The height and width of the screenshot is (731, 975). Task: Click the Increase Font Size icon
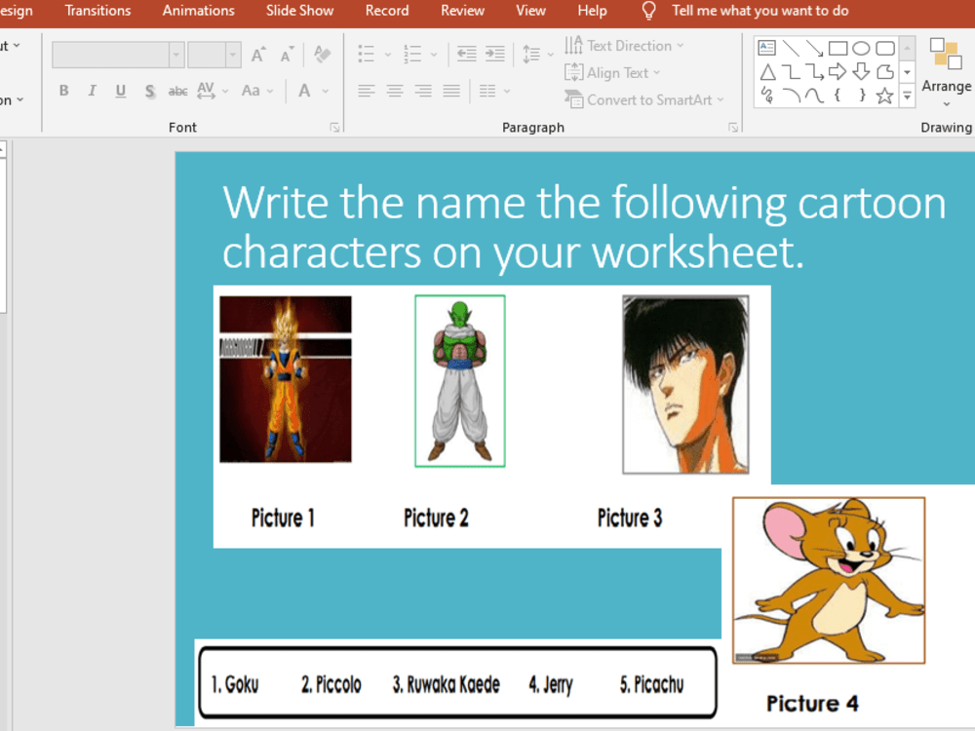[x=258, y=55]
